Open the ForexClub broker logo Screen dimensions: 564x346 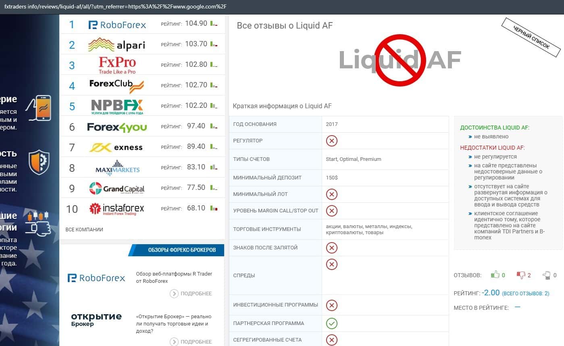117,86
